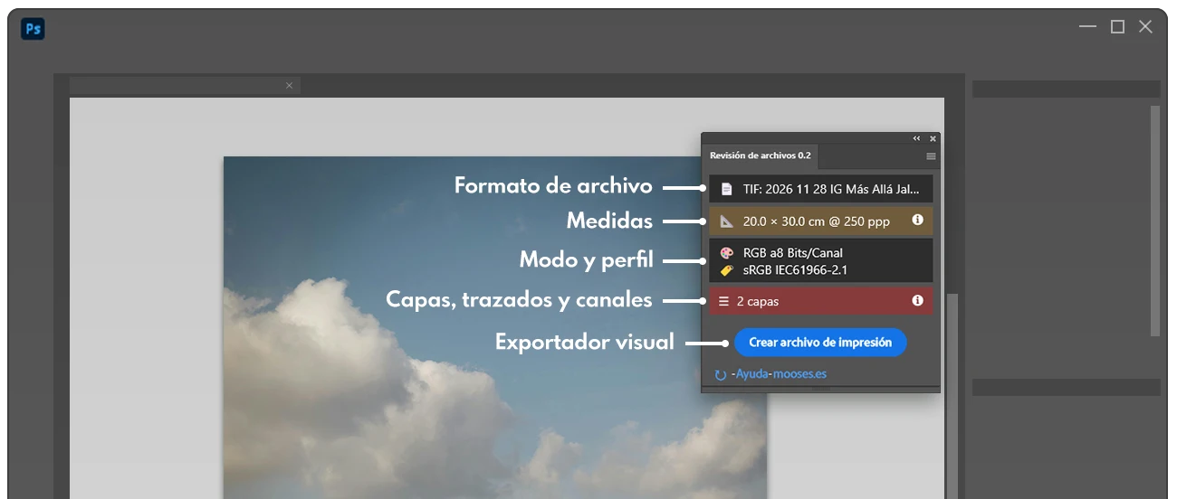Click the 20.0 × 30.0 cm @ 250 ppp text
This screenshot has width=1177, height=499.
(816, 221)
